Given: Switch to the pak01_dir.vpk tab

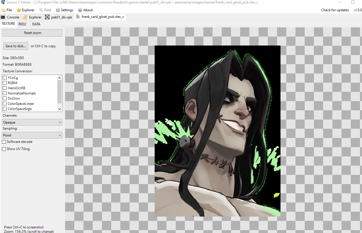Looking at the screenshot, I should tap(58, 17).
